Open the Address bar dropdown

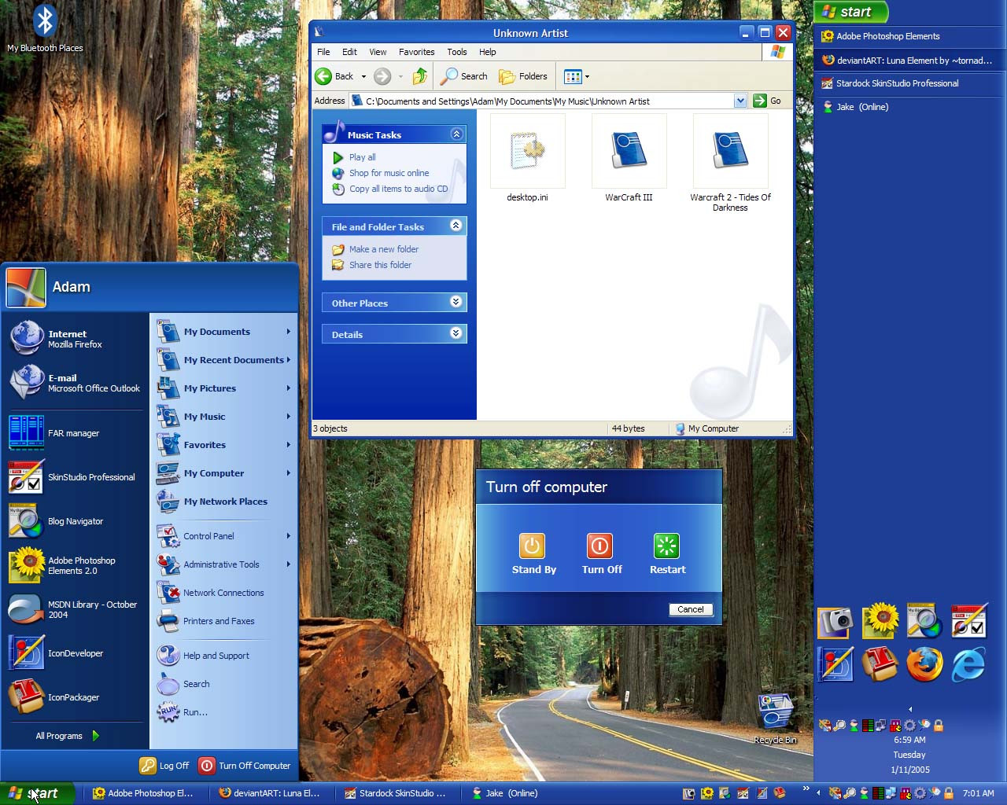pos(740,101)
